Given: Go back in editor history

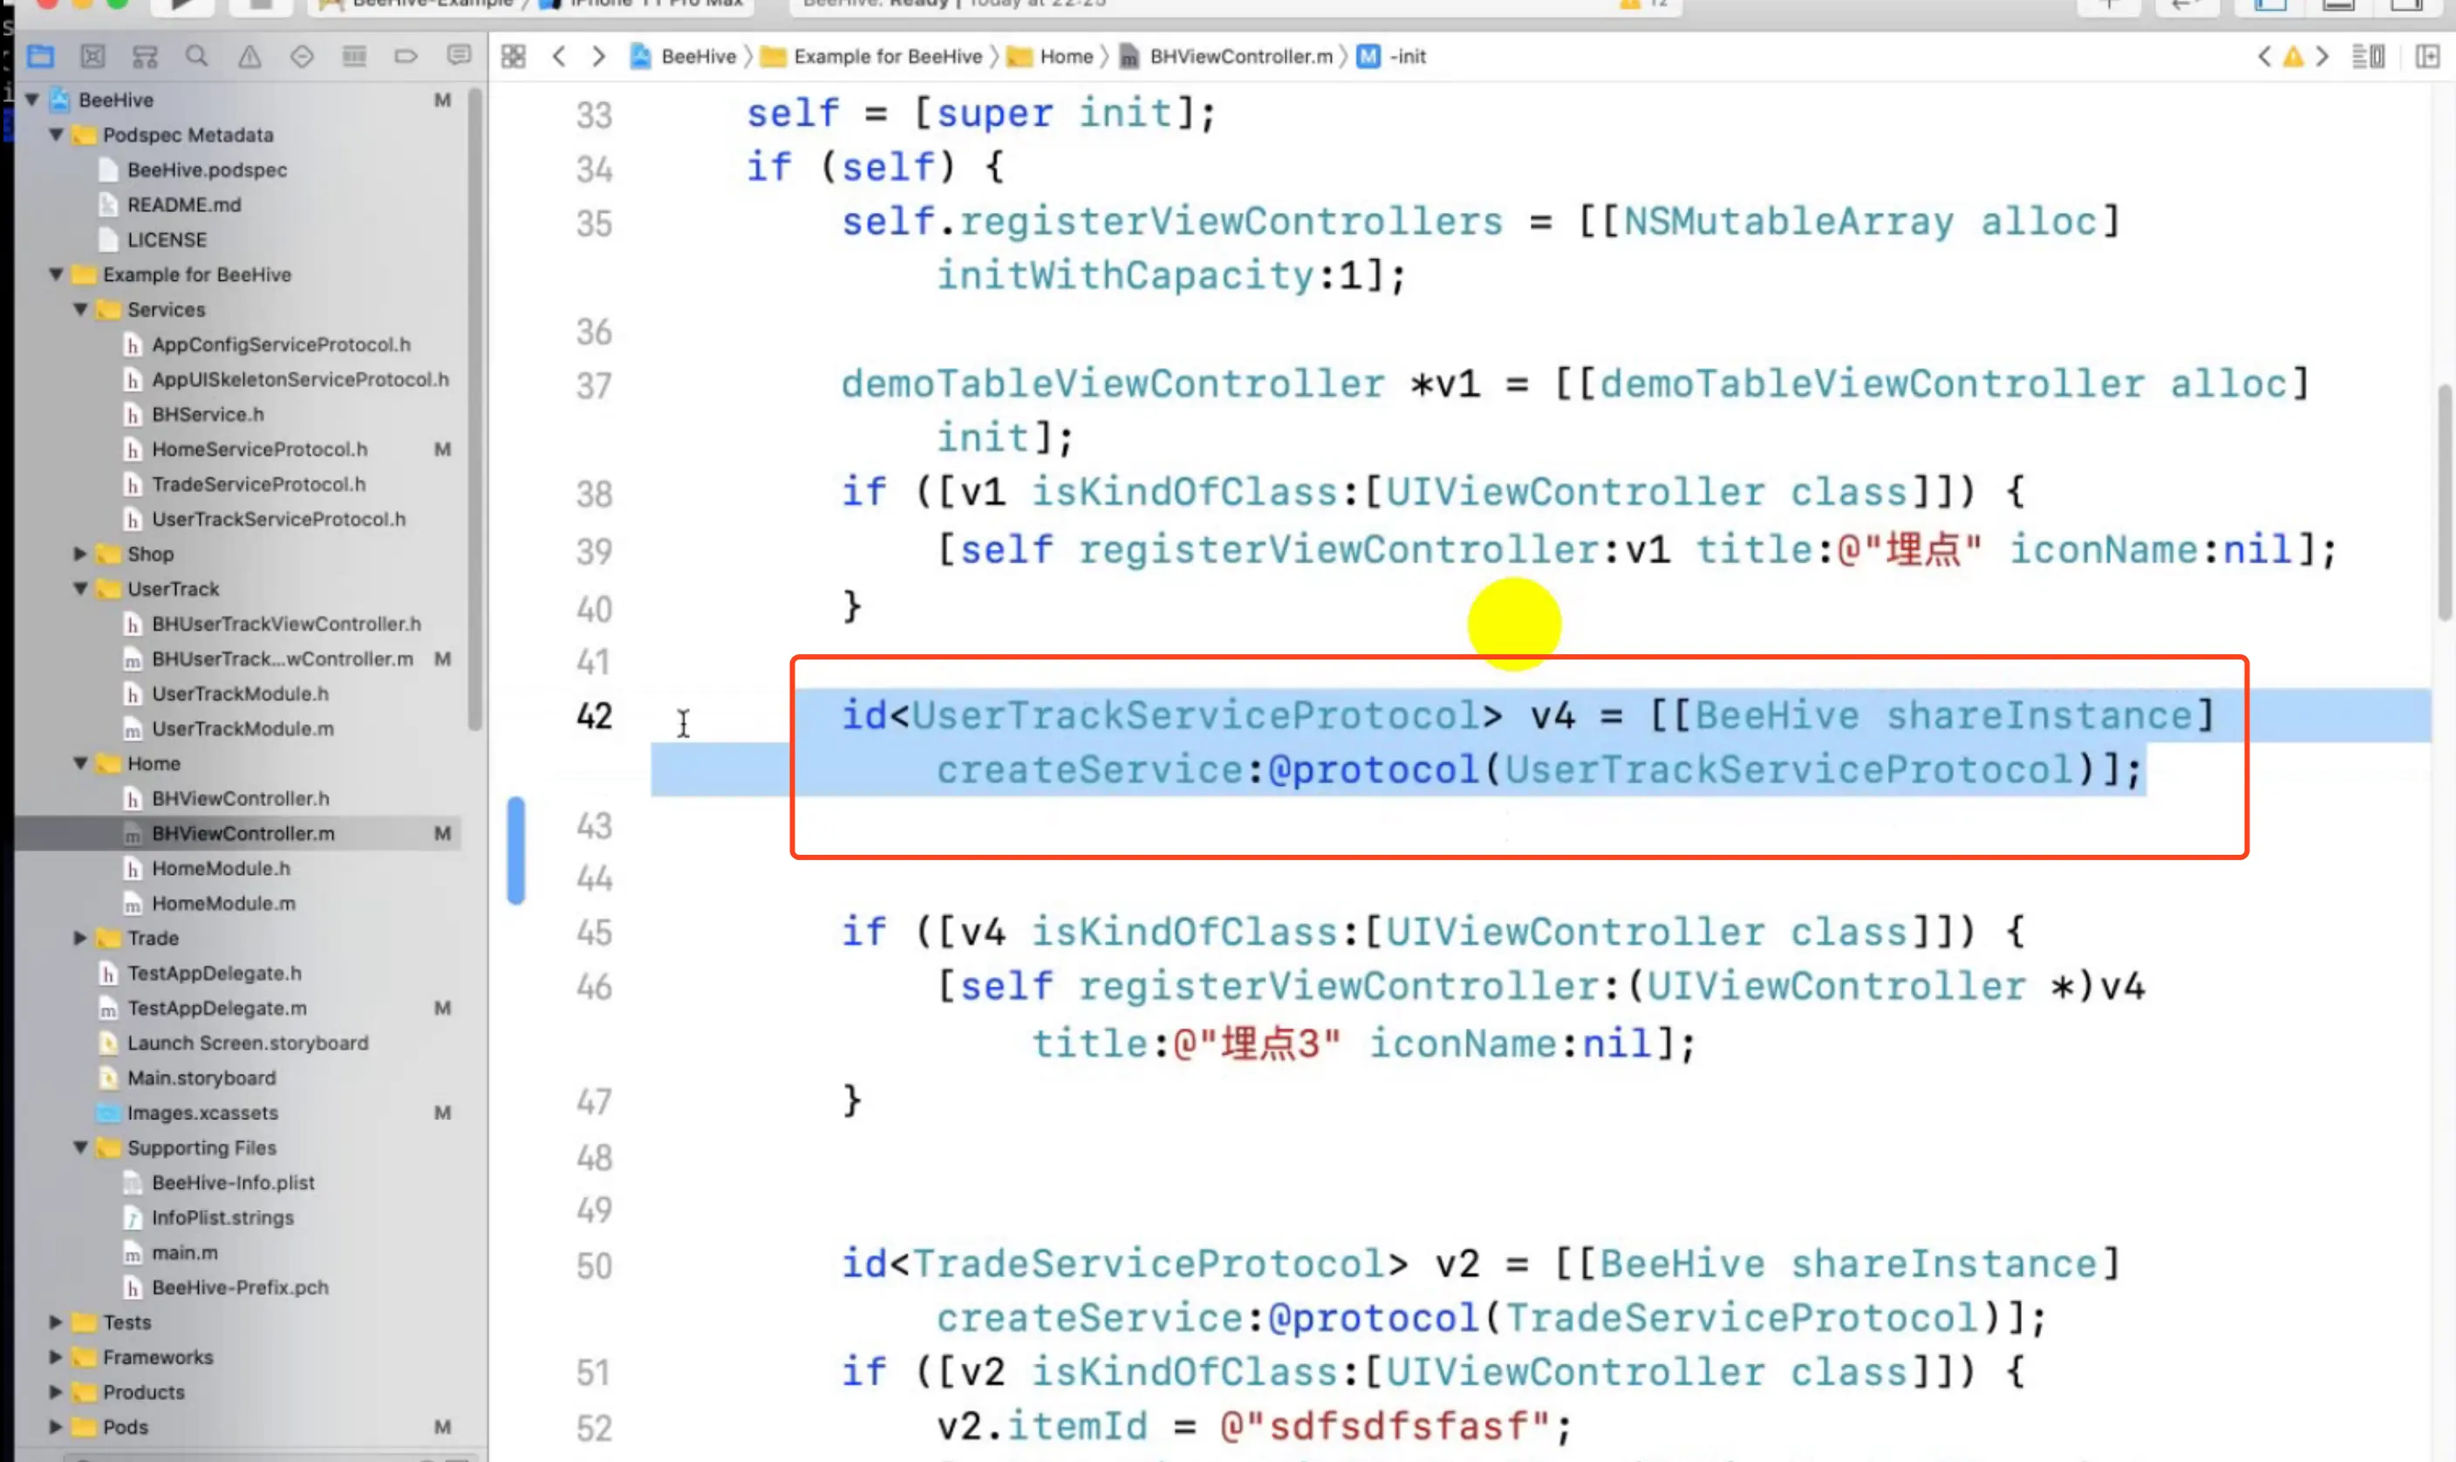Looking at the screenshot, I should tap(559, 56).
